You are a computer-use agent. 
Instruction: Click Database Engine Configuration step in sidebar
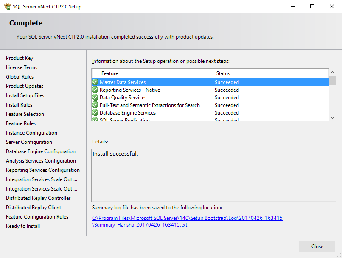tap(41, 151)
